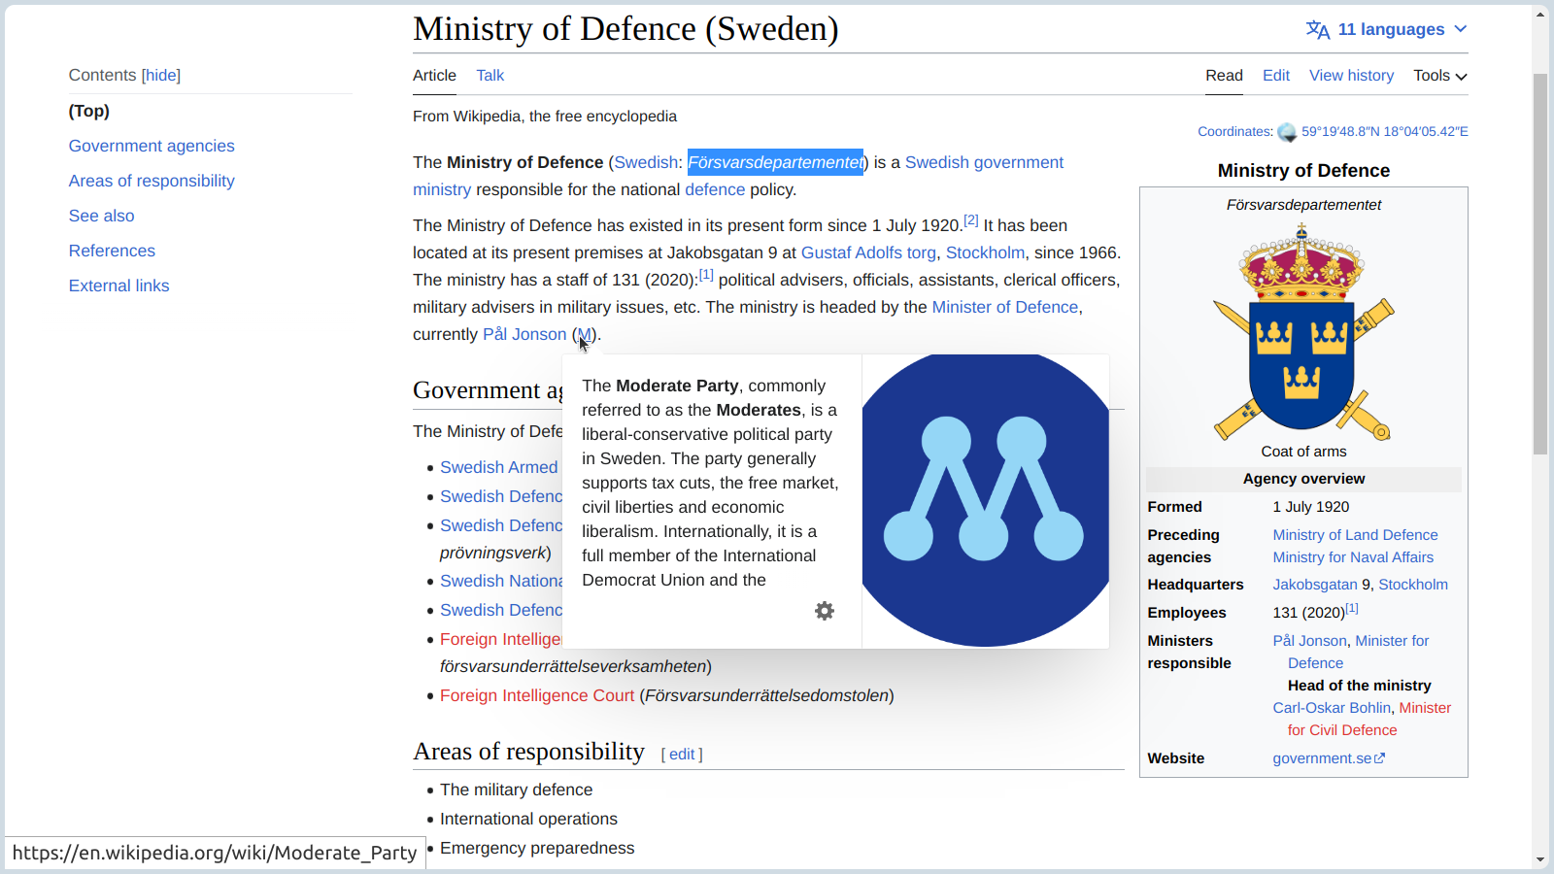Jump to Areas of responsibility in contents

click(x=152, y=181)
